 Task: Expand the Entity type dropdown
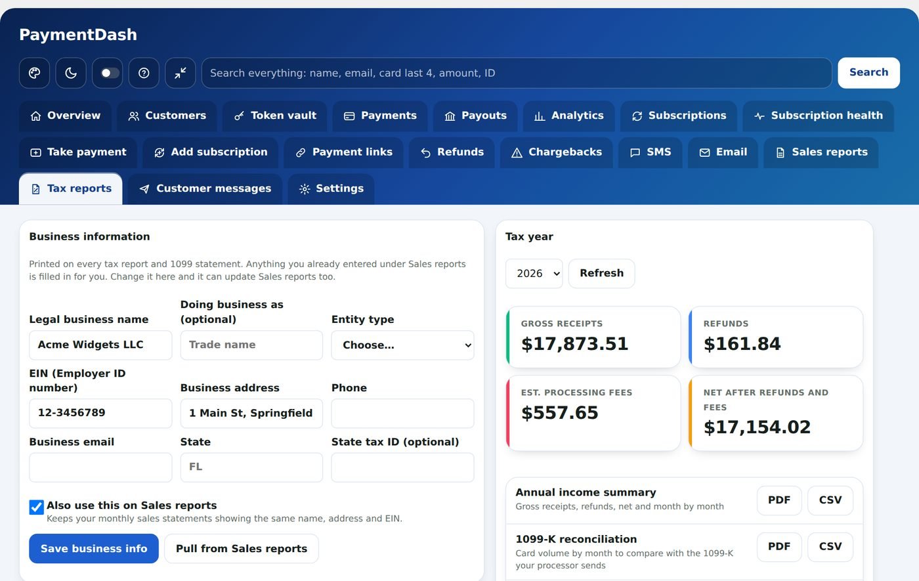pos(402,345)
